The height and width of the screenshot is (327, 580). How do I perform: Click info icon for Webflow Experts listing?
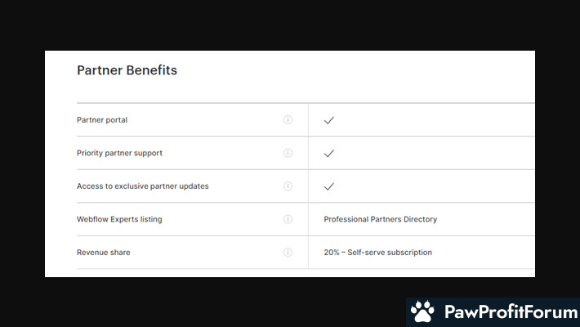point(288,219)
